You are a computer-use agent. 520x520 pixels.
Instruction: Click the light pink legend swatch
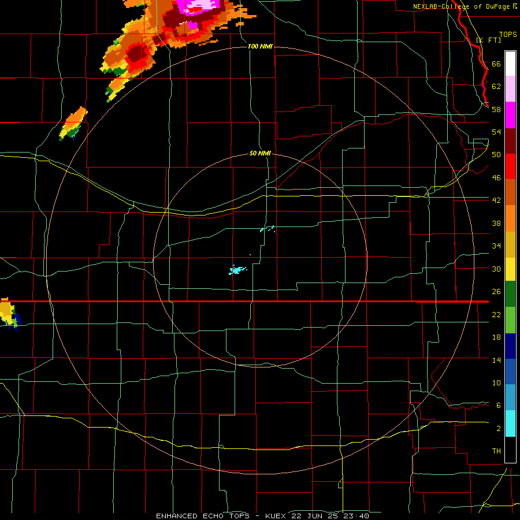510,89
